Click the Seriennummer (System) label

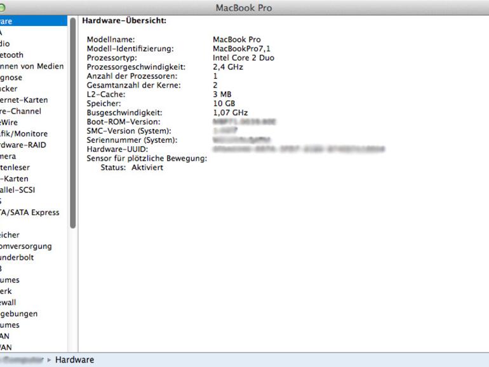[132, 140]
